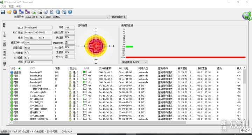
Task: Sort by the MAC 地址 column header
Action: coord(124,68)
